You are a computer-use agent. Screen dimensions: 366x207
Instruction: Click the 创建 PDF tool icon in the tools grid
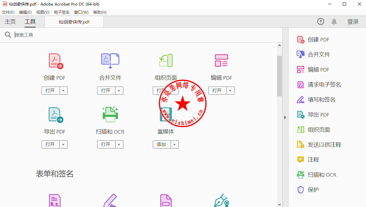point(56,61)
